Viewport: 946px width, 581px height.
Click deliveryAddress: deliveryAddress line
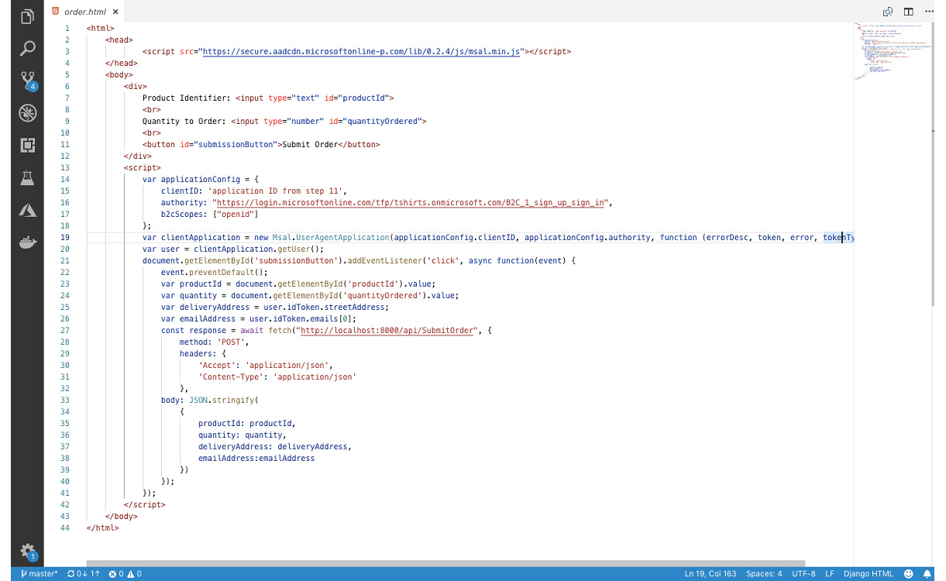(275, 446)
